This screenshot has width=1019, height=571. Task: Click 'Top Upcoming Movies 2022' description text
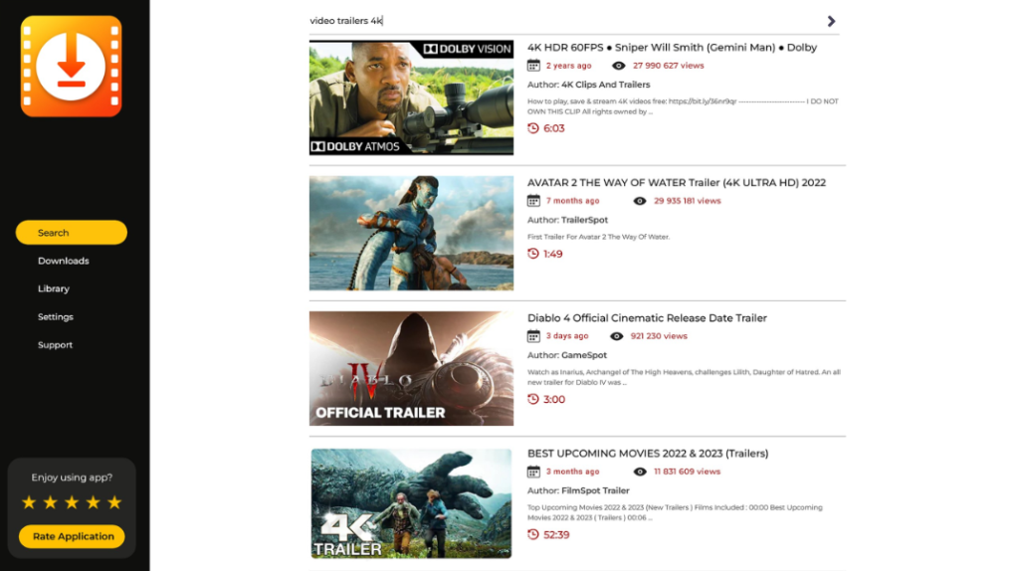click(x=675, y=512)
